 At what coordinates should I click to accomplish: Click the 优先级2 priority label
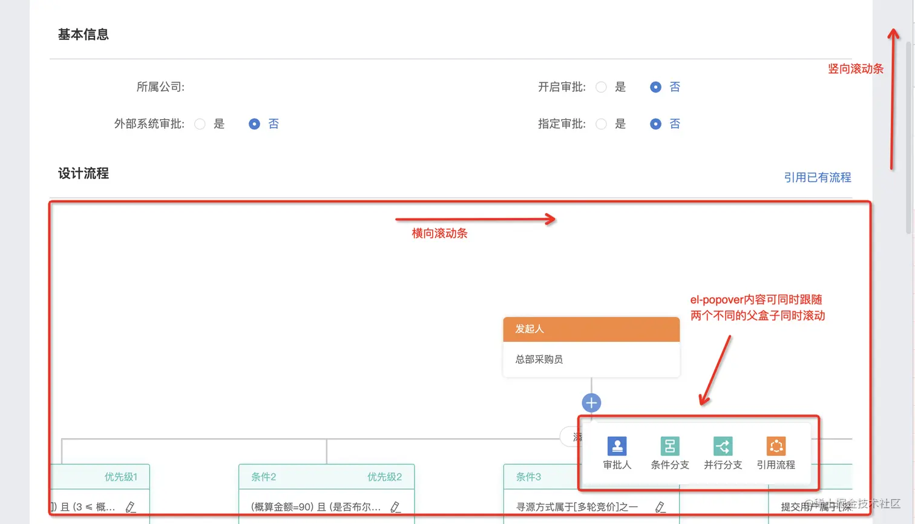click(385, 477)
